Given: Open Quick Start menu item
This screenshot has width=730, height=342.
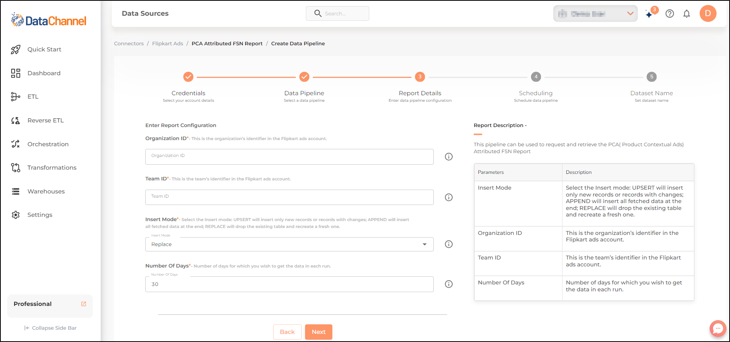Looking at the screenshot, I should pyautogui.click(x=44, y=50).
